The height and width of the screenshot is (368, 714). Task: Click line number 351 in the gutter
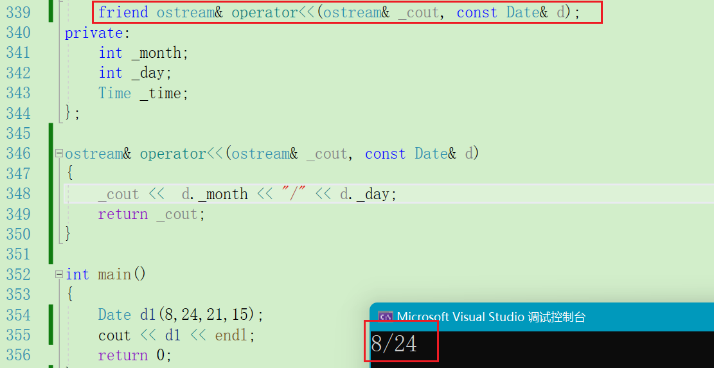pos(18,254)
